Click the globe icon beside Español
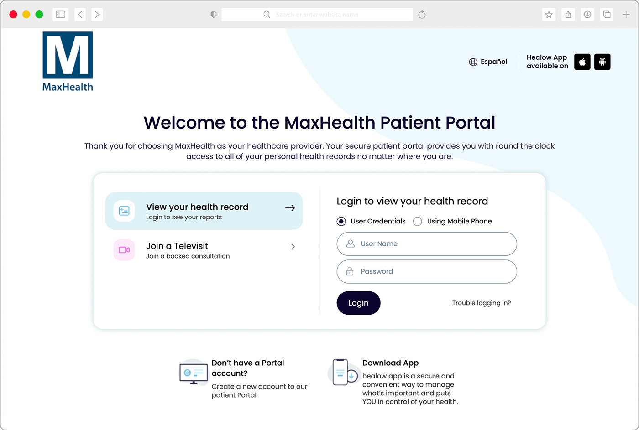 pos(472,62)
